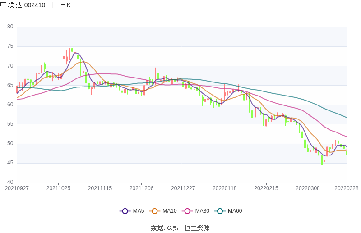Viewport: 361px width, 233px height.
Task: Click the 40 value on the y-axis
Action: [10, 183]
